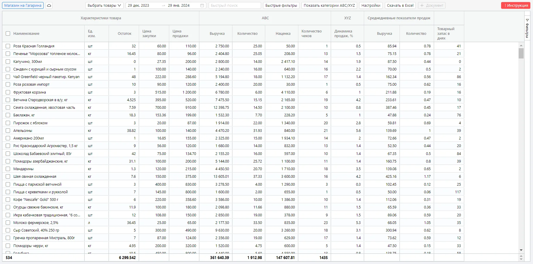The height and width of the screenshot is (264, 533).
Task: Sort by Наценка column
Action: 283,34
